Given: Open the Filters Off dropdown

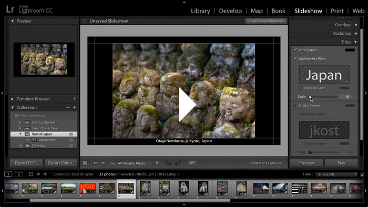Looking at the screenshot, I should (337, 174).
